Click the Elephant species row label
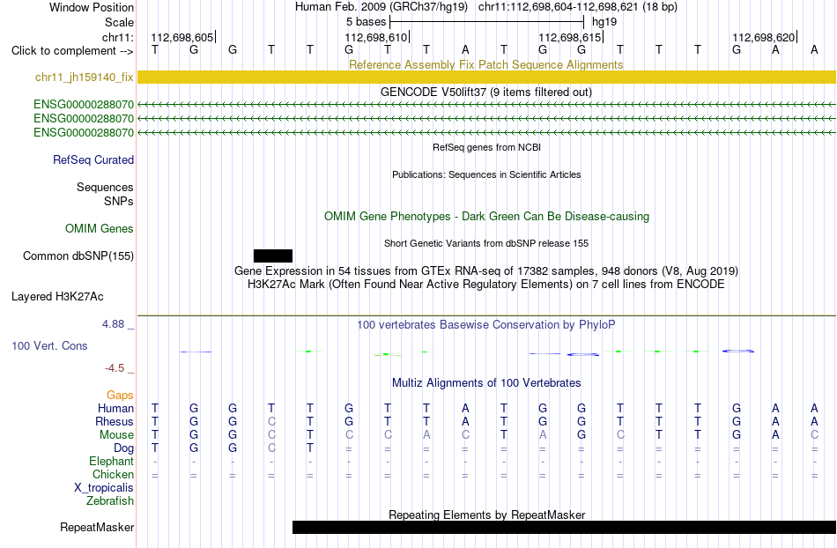Image resolution: width=837 pixels, height=548 pixels. click(x=112, y=461)
